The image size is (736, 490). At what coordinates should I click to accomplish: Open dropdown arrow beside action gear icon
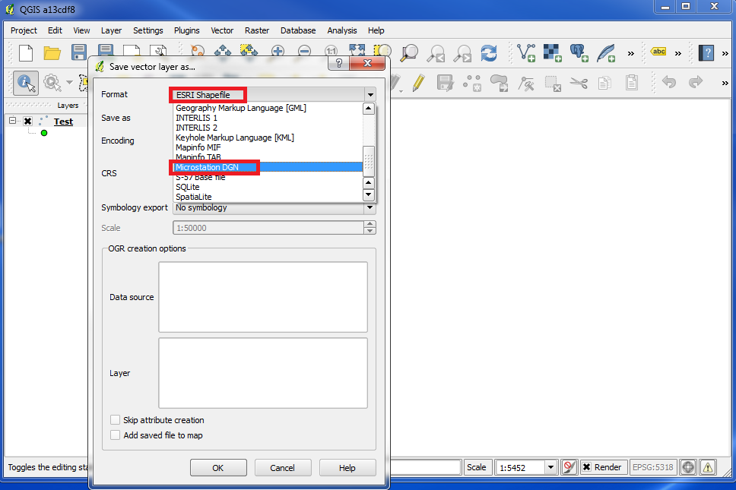click(69, 83)
